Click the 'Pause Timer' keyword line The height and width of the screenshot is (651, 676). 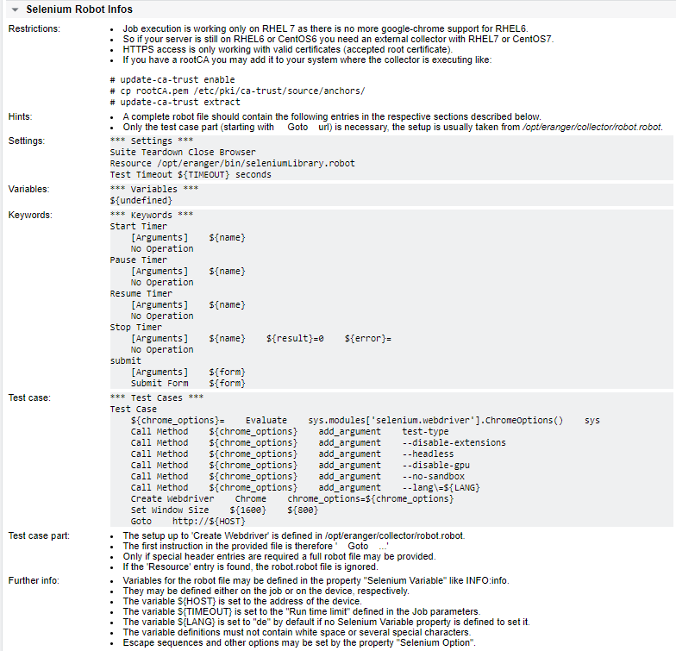(x=138, y=260)
